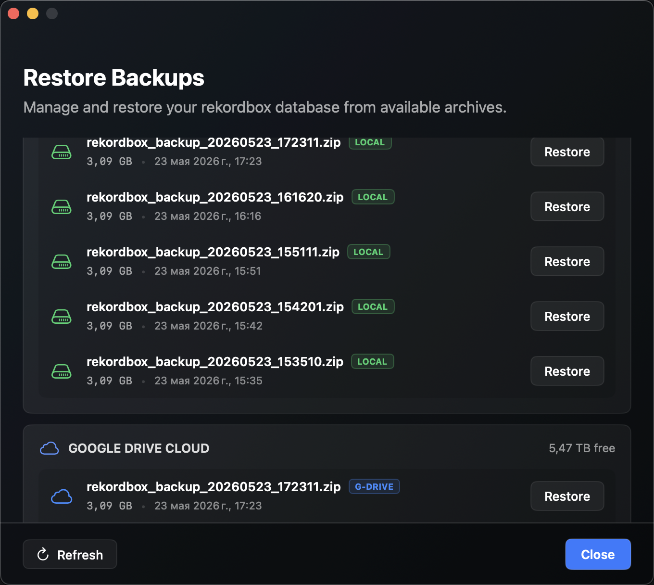Click the 5,47 TB free storage label
This screenshot has width=654, height=585.
[582, 448]
